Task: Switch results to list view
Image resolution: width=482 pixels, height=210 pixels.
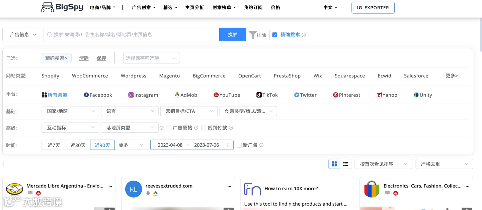Action: click(x=345, y=164)
